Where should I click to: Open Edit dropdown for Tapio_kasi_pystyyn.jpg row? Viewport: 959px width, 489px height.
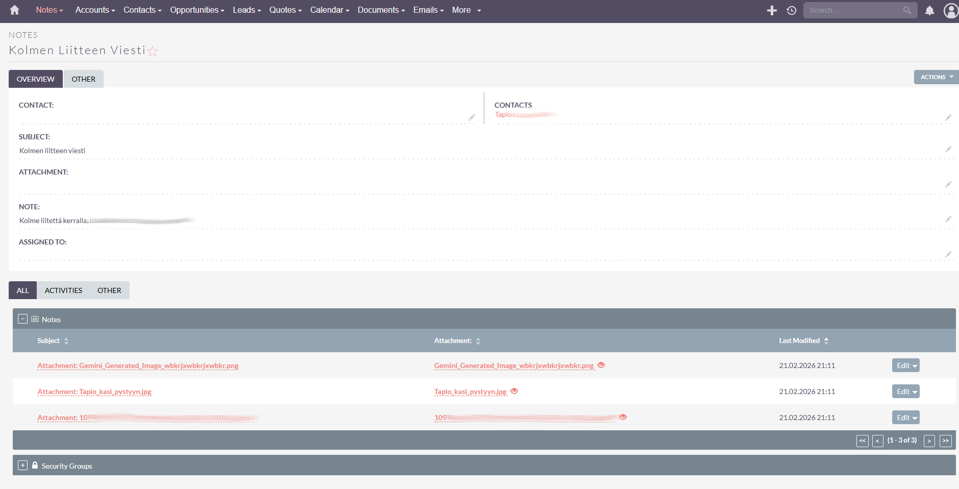[x=905, y=392]
